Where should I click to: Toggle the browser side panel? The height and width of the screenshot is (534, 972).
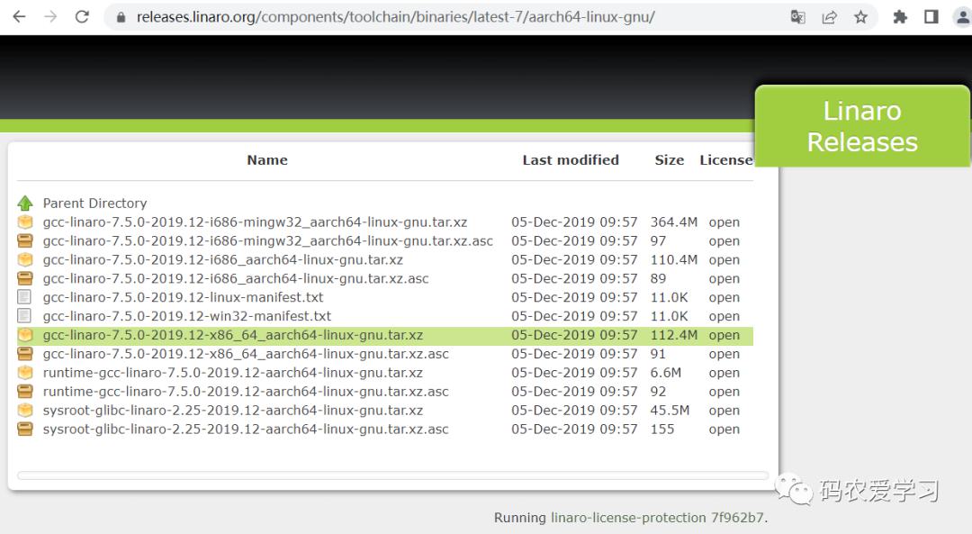931,17
